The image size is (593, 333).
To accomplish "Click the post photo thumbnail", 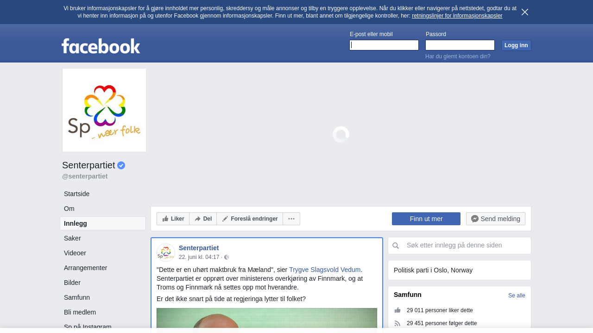I will pos(267,320).
